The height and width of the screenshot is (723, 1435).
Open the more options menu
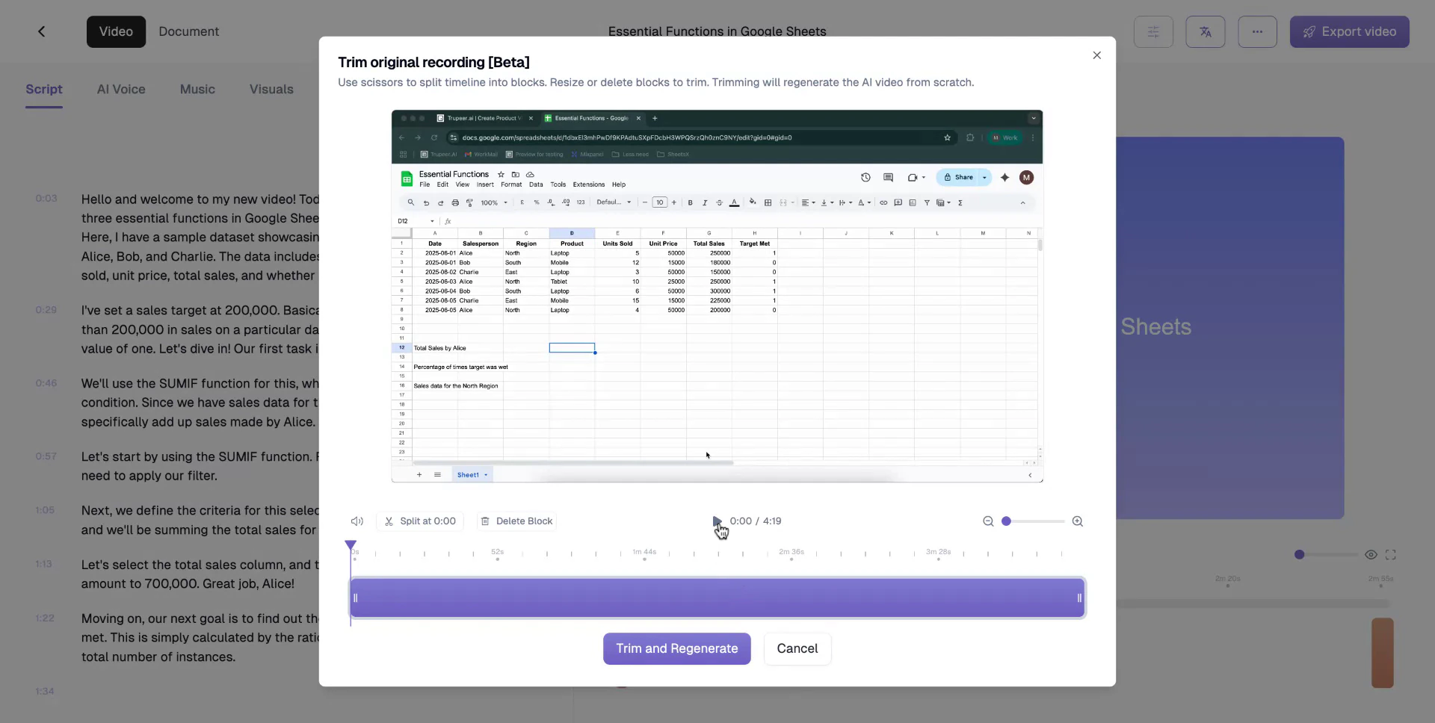click(x=1259, y=31)
